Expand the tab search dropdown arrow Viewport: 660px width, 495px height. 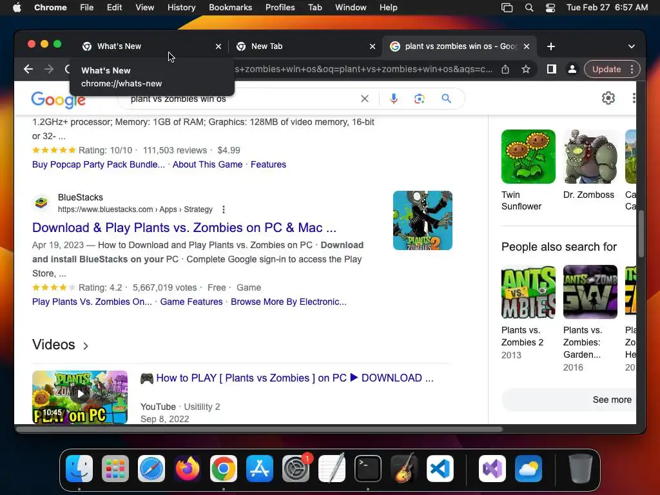632,46
